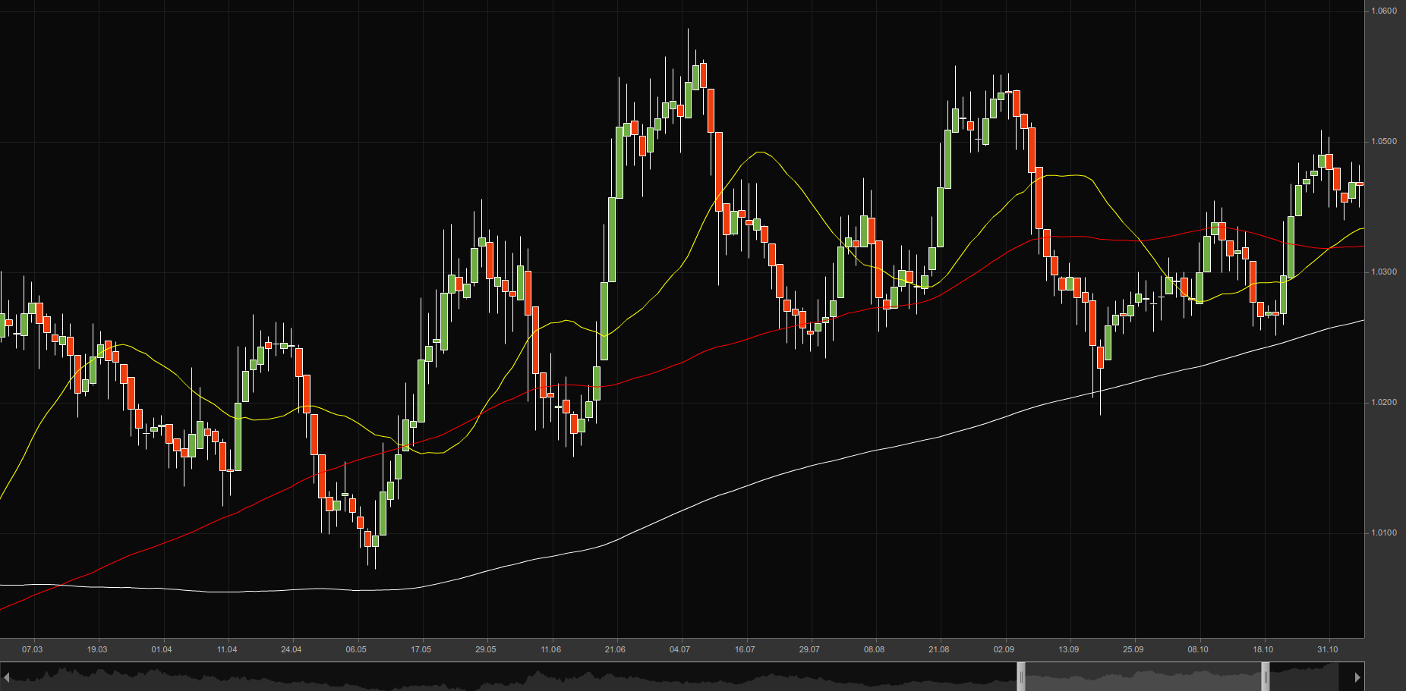The width and height of the screenshot is (1406, 691).
Task: Select the 1.0100 price level label
Action: 1384,533
